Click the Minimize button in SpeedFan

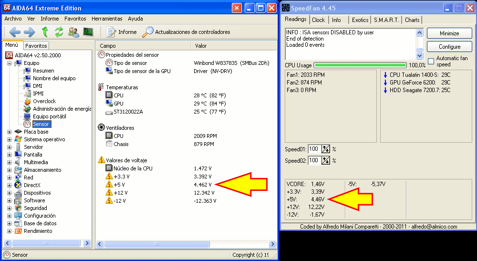point(449,33)
